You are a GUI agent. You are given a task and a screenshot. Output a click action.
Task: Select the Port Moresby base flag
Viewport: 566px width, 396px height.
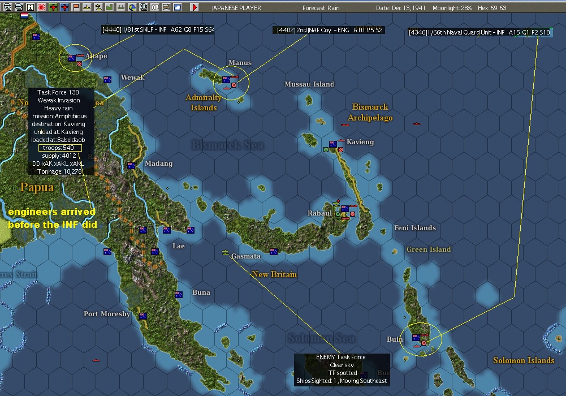143,316
